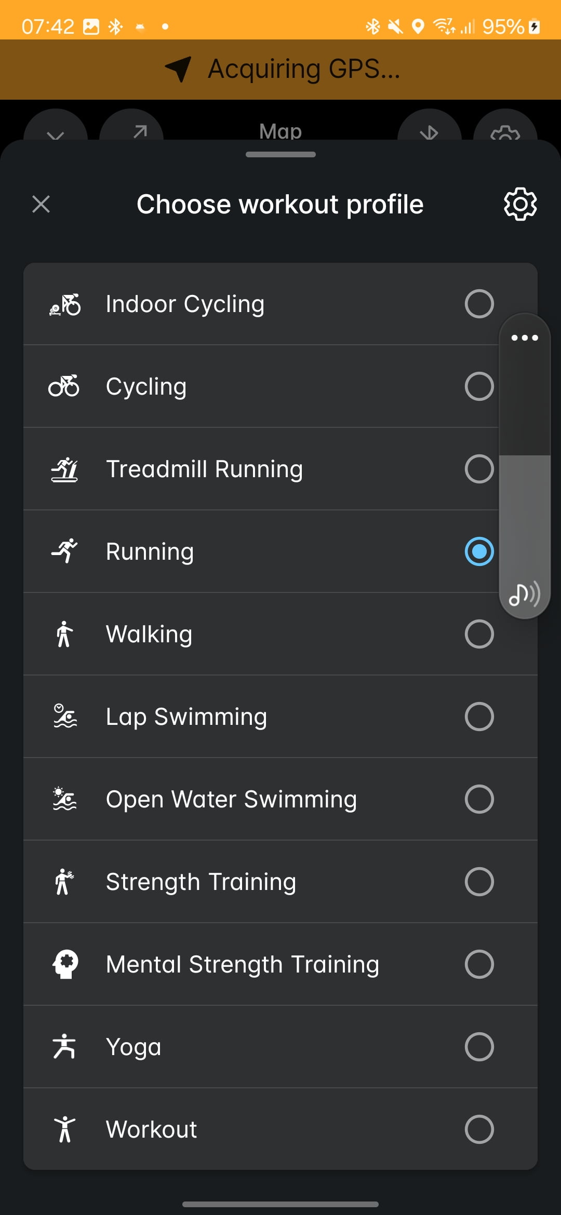Open workout profile settings gear
Viewport: 561px width, 1215px height.
[520, 204]
